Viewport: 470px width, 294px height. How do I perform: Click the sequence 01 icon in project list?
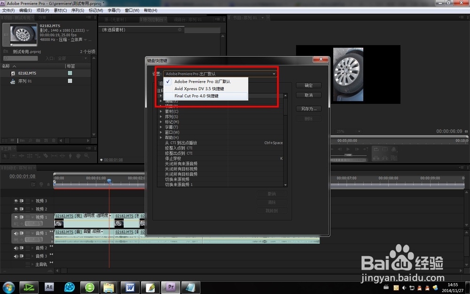(x=13, y=81)
